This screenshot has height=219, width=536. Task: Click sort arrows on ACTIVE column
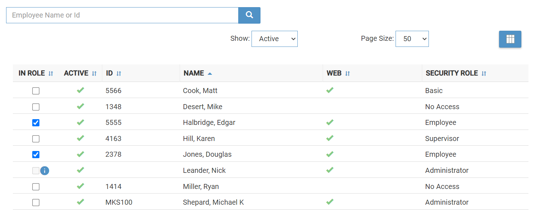(x=94, y=73)
